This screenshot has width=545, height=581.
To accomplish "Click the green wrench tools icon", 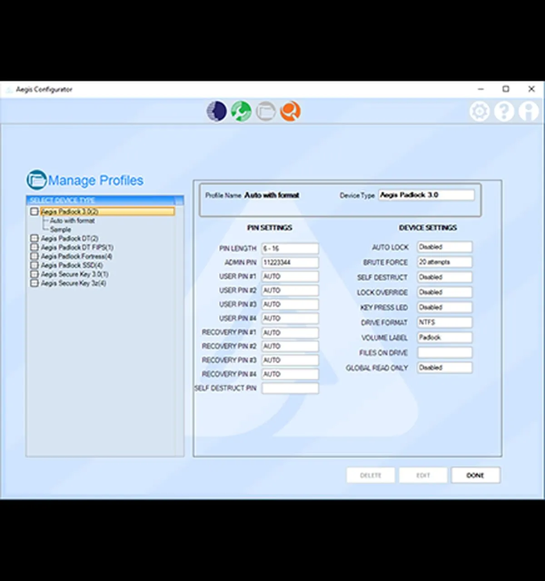I will (241, 111).
